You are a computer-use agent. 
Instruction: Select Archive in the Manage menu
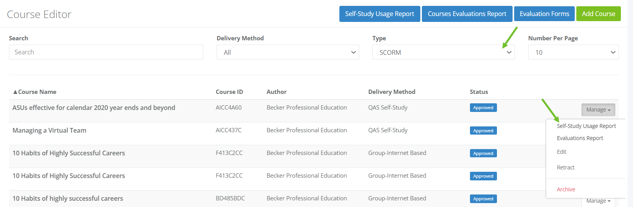tap(566, 189)
